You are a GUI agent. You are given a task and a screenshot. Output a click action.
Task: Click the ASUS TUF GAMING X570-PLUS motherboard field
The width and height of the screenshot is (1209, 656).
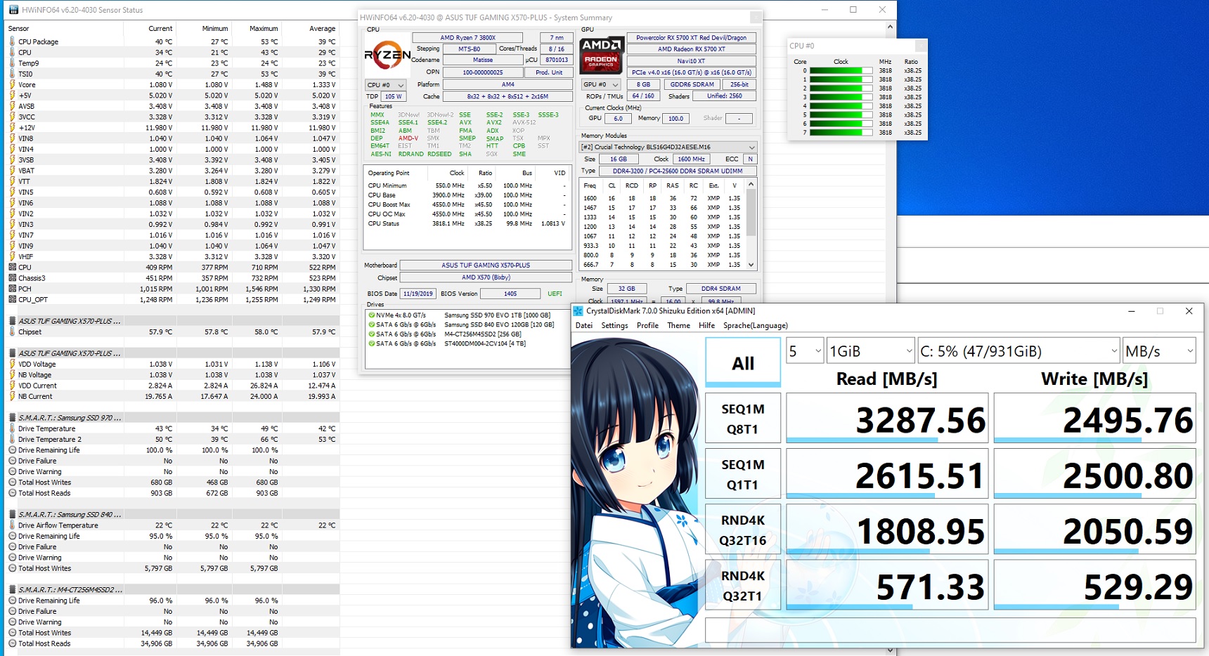tap(486, 265)
